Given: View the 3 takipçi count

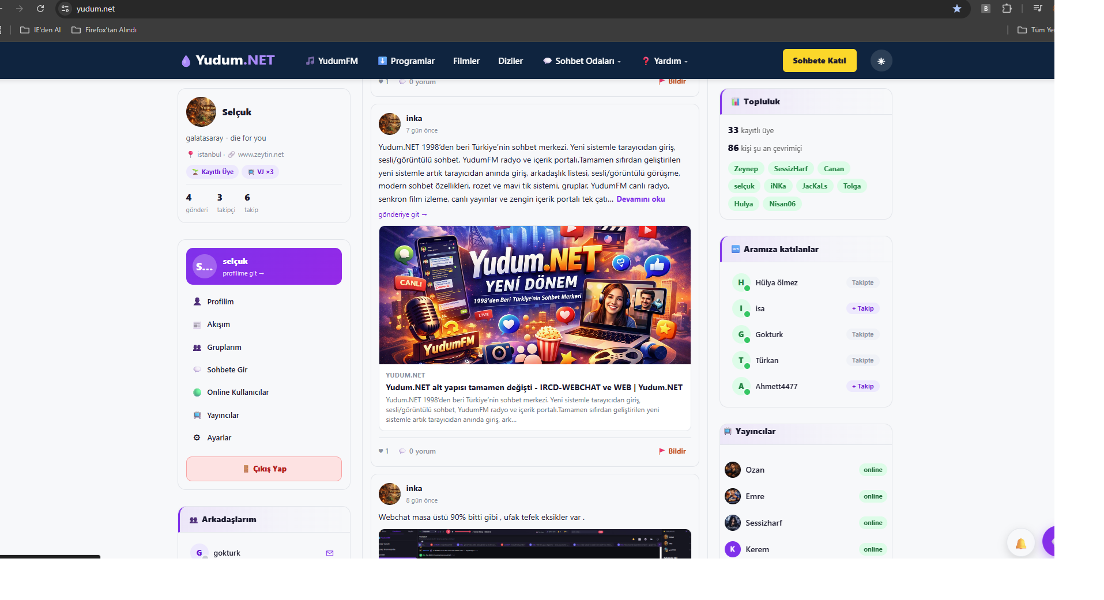Looking at the screenshot, I should coord(225,203).
